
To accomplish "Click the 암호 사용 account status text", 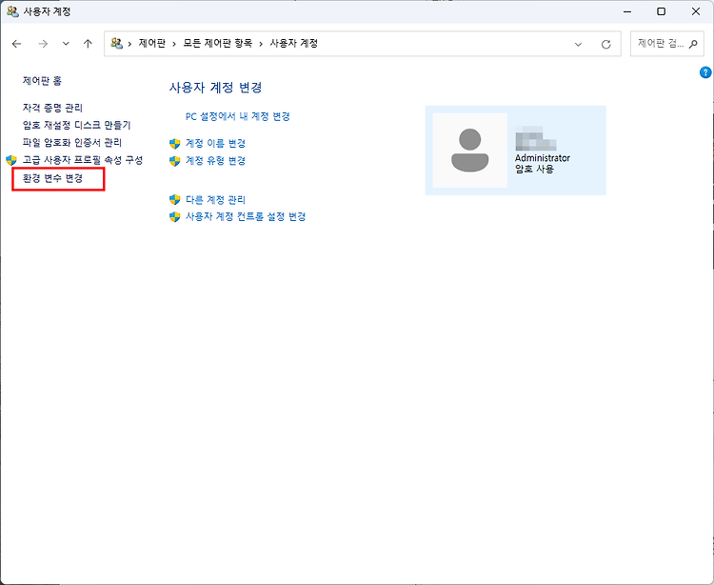I will [x=534, y=169].
